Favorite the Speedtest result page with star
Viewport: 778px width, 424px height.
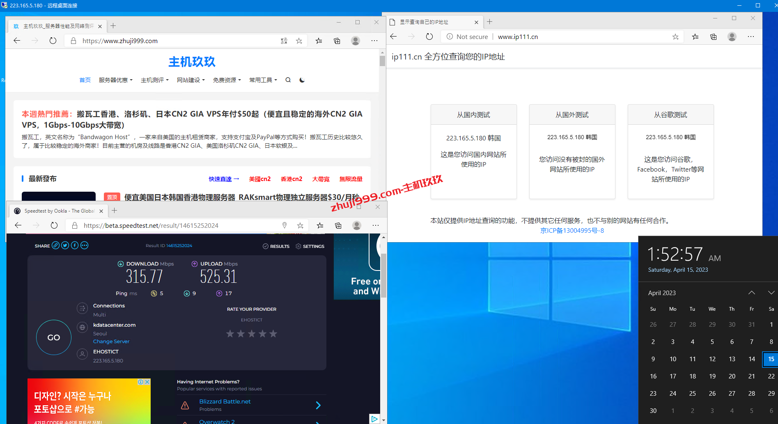pos(300,225)
